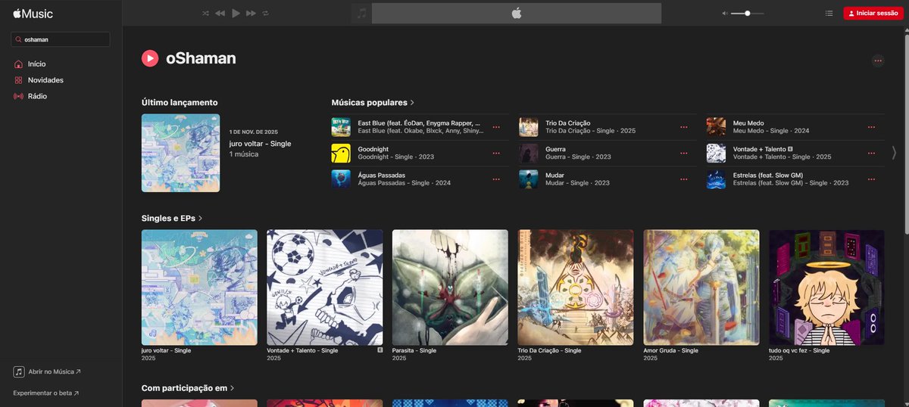The image size is (909, 407).
Task: Click Iniciar sessão button
Action: tap(873, 13)
